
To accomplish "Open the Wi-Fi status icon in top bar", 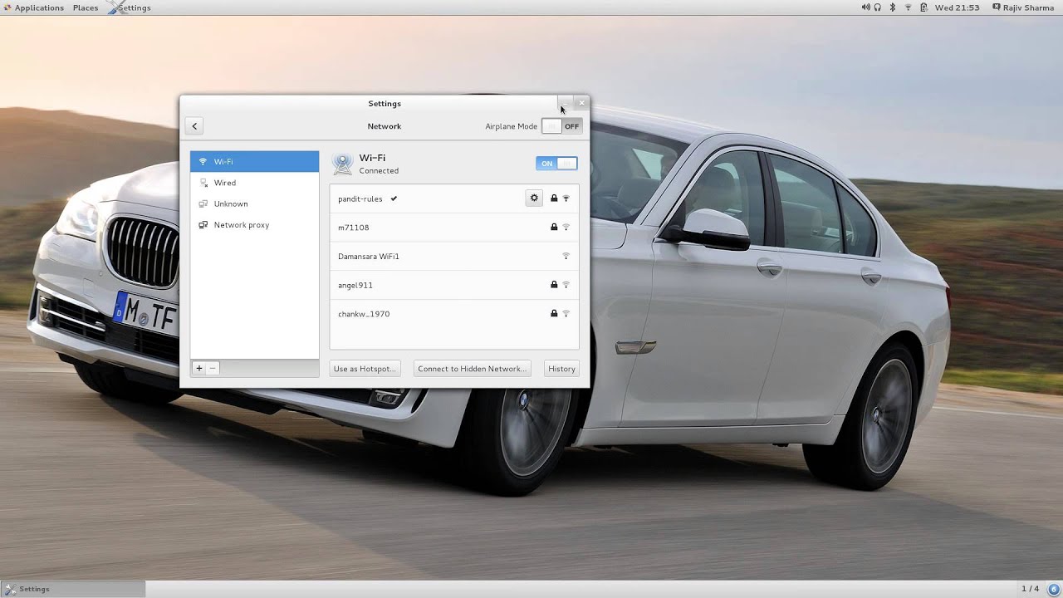I will point(908,7).
